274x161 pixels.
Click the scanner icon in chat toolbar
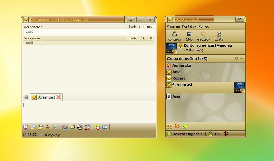click(80, 127)
